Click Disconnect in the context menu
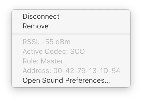142x101 pixels. click(x=71, y=16)
